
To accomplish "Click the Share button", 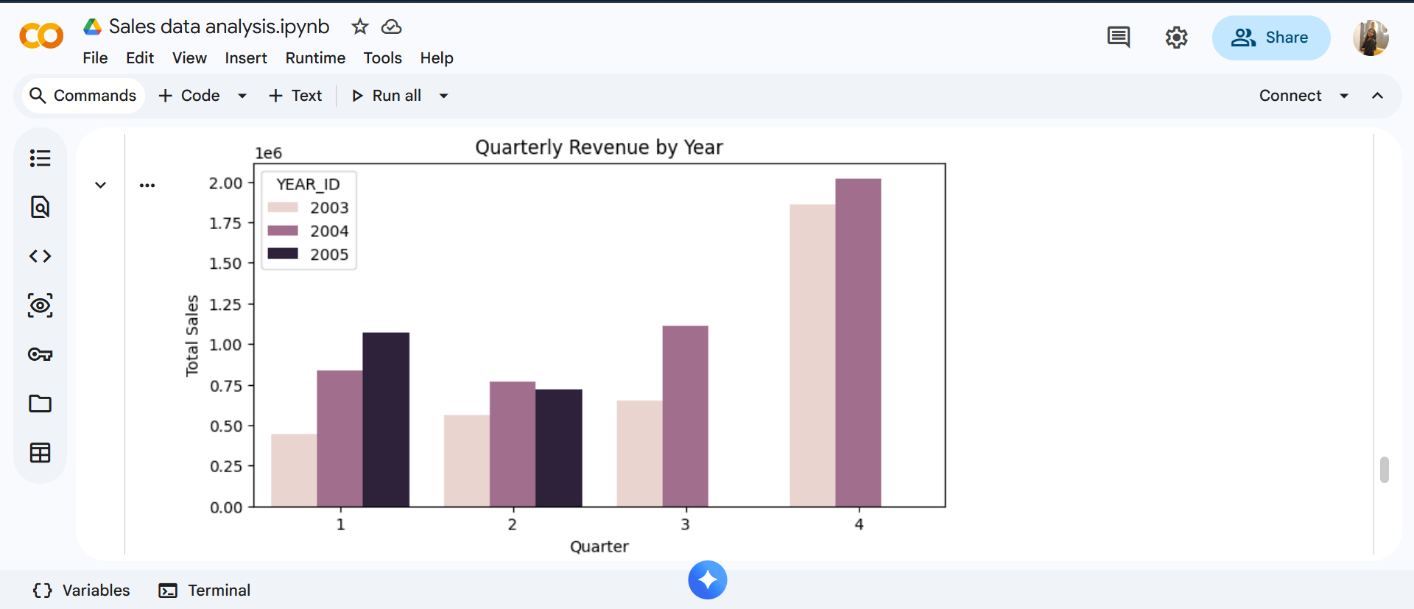I will pos(1270,38).
